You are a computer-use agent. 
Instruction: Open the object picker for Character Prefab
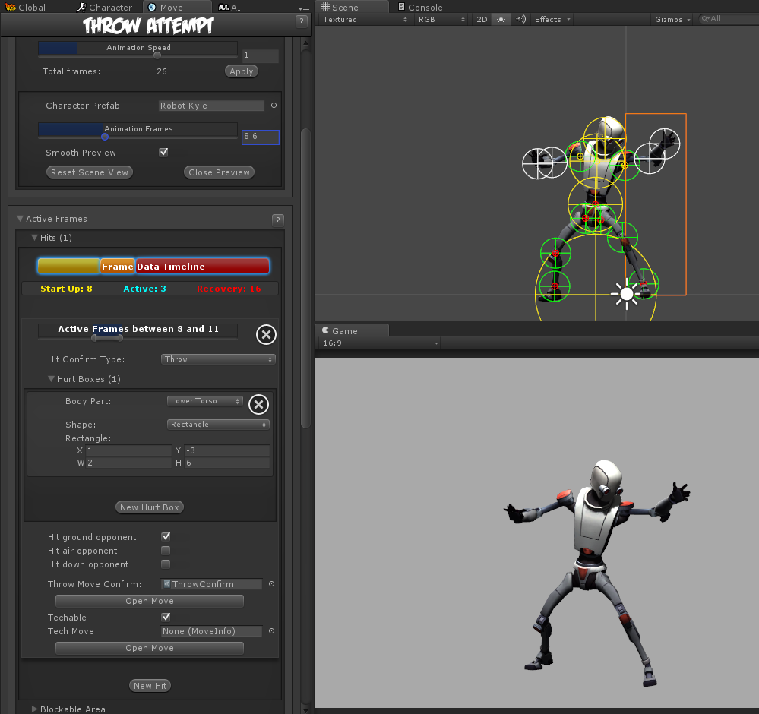coord(274,106)
